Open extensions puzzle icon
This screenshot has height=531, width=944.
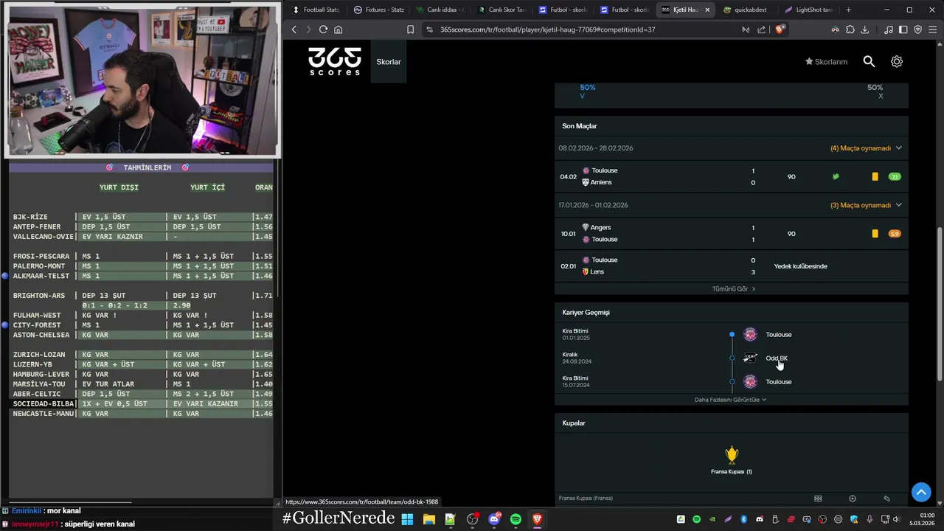(x=850, y=29)
